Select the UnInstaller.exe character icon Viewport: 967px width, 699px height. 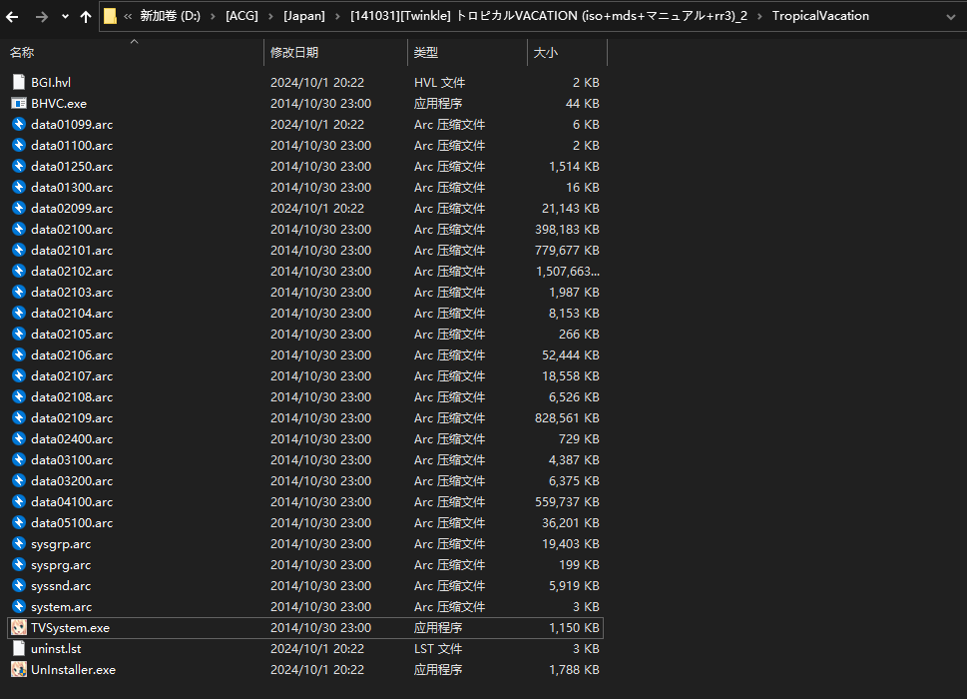click(19, 669)
